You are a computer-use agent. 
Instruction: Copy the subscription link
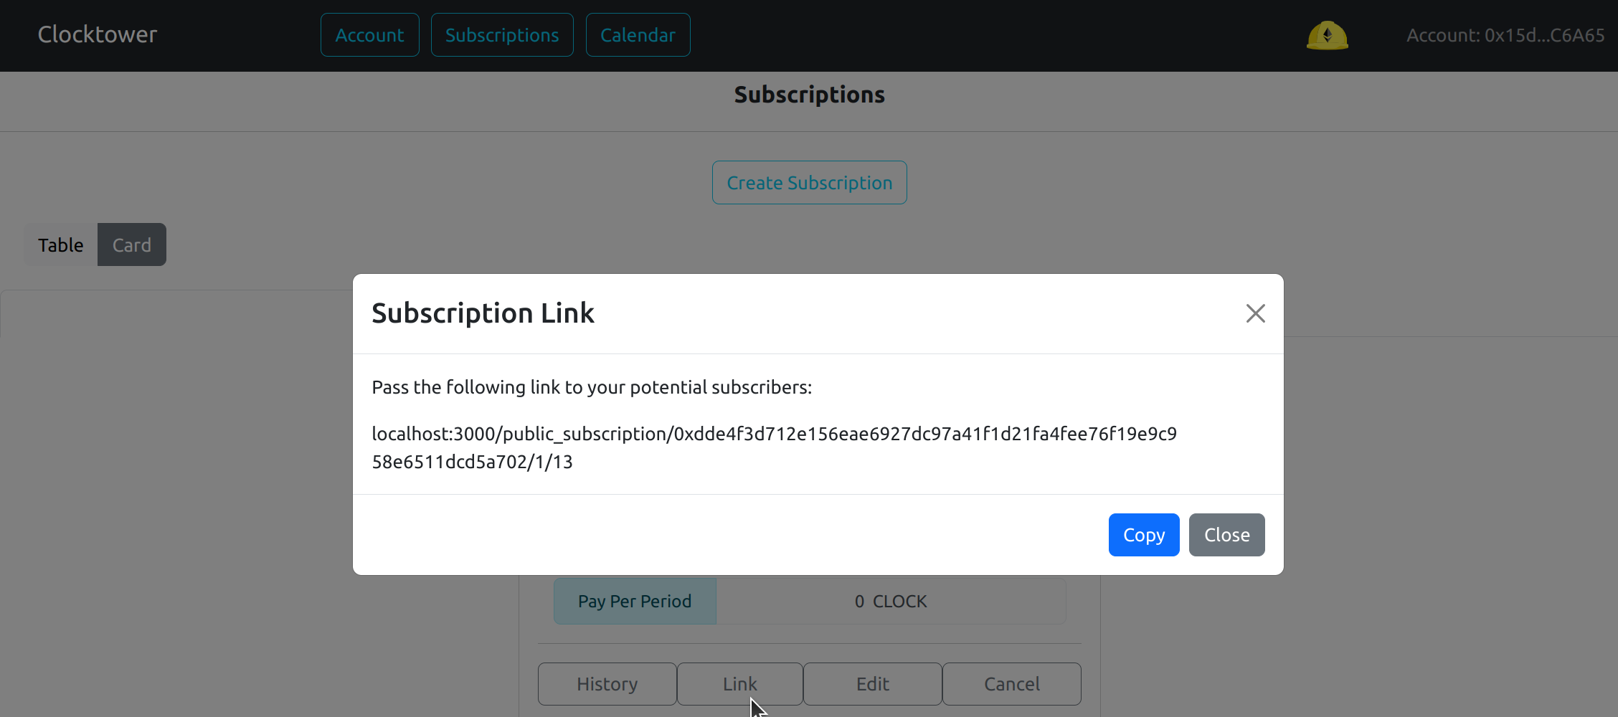click(x=1143, y=535)
